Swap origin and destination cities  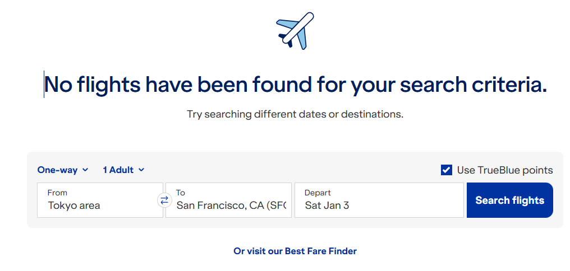tap(164, 200)
